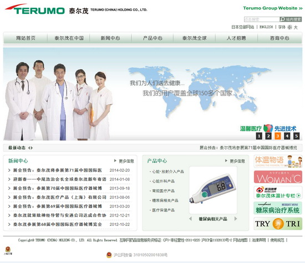Viewport: 305px width, 263px height.
Task: Click the left arrow beside 最新动态
Action: [x=29, y=148]
